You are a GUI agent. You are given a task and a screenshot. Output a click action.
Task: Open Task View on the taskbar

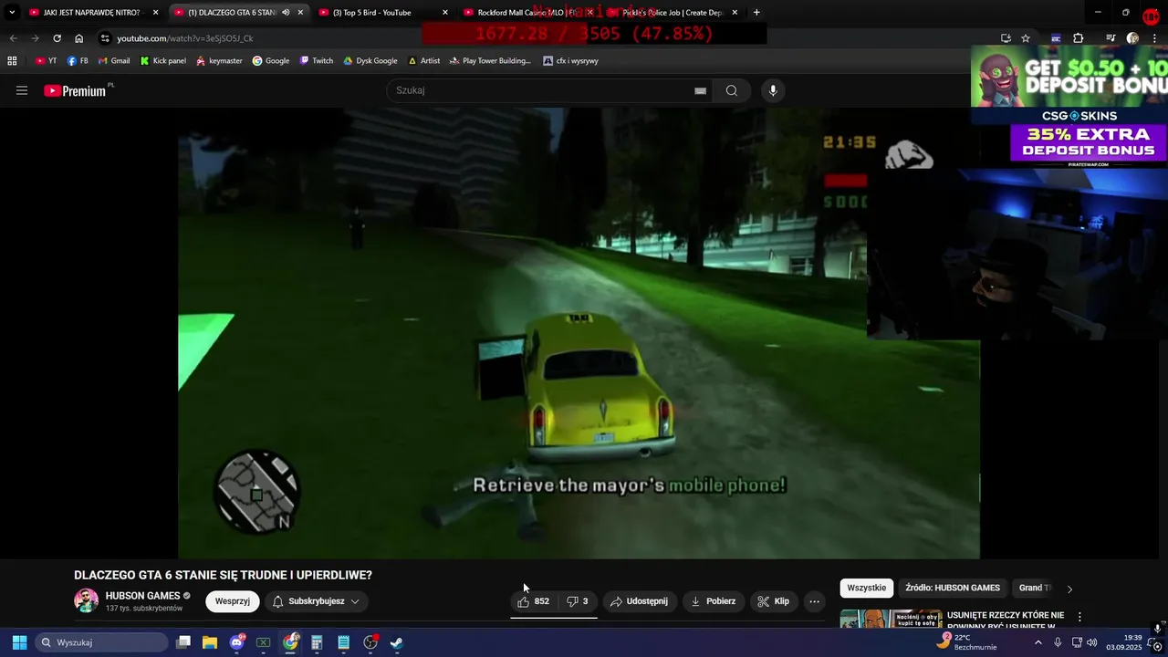(183, 642)
